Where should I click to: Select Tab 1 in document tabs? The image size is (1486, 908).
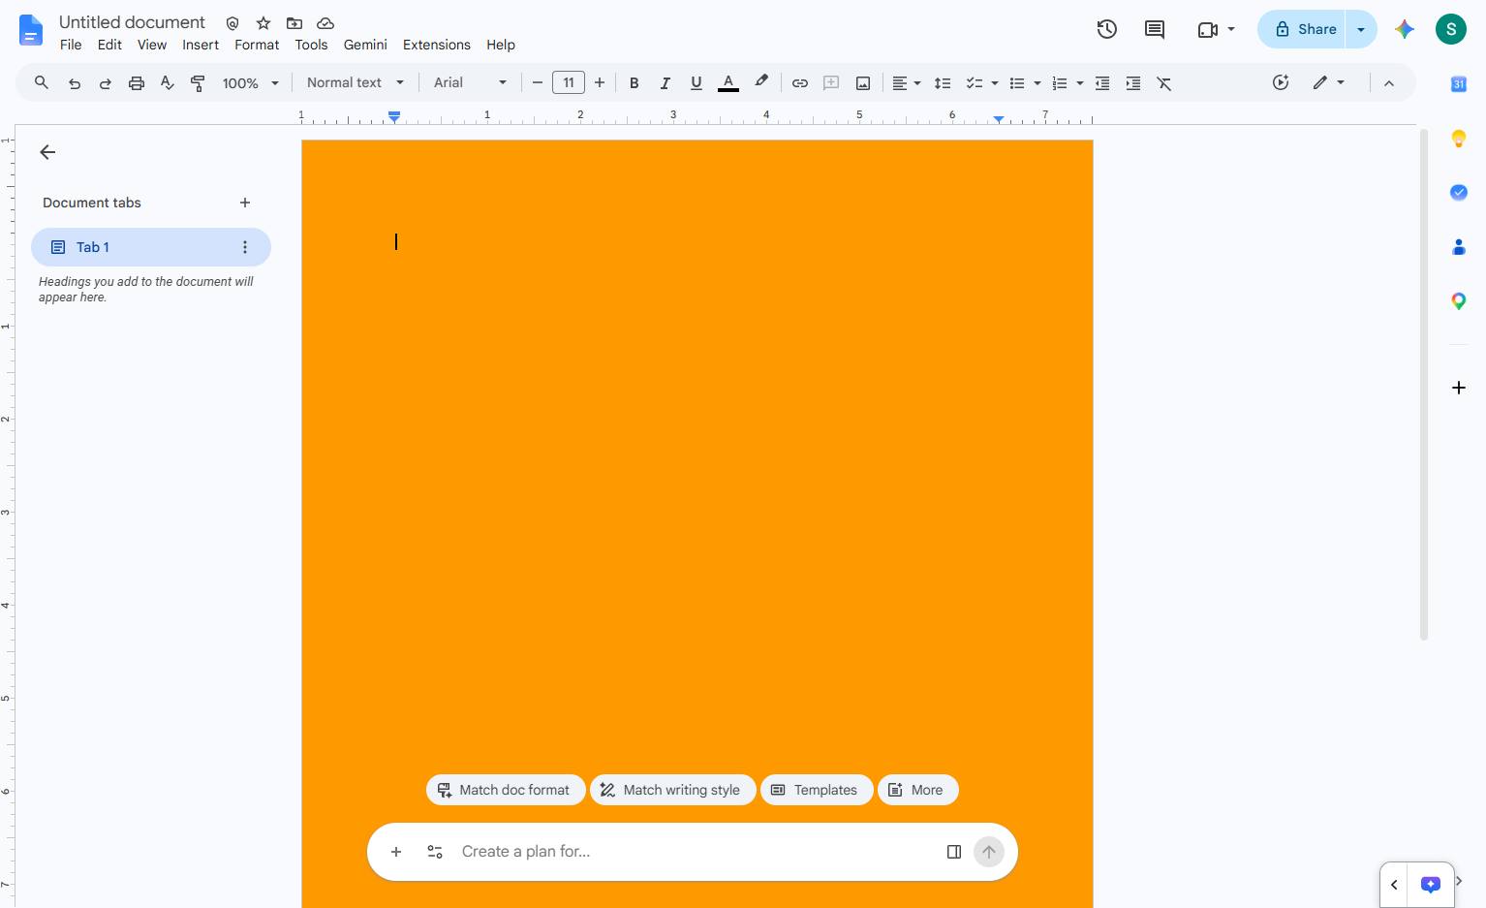(151, 247)
